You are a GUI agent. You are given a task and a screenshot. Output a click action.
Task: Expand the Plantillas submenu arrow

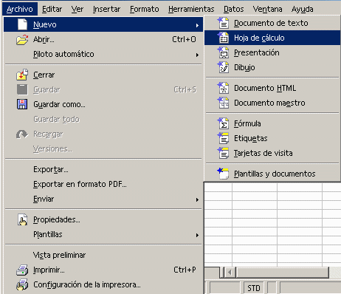(x=197, y=235)
